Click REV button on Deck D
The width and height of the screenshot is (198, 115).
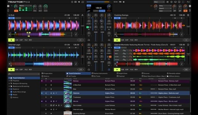click(136, 70)
